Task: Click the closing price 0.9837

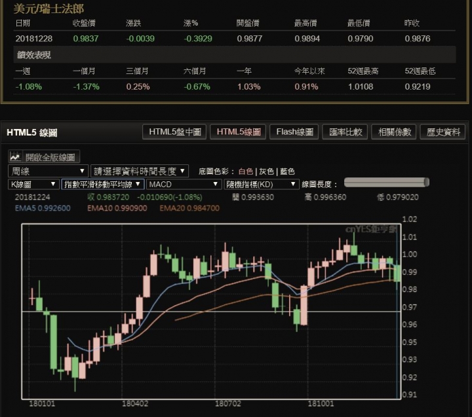Action: (x=86, y=39)
